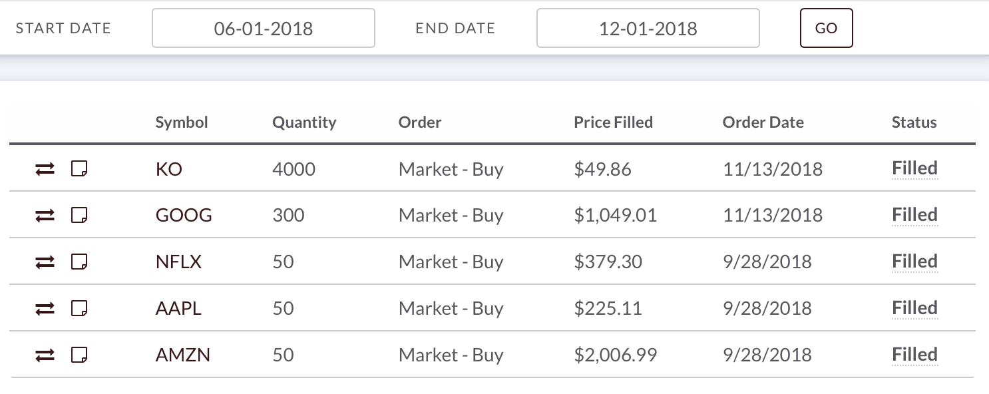Click the Filled status for KO
Viewport: 989px width, 394px height.
(914, 169)
